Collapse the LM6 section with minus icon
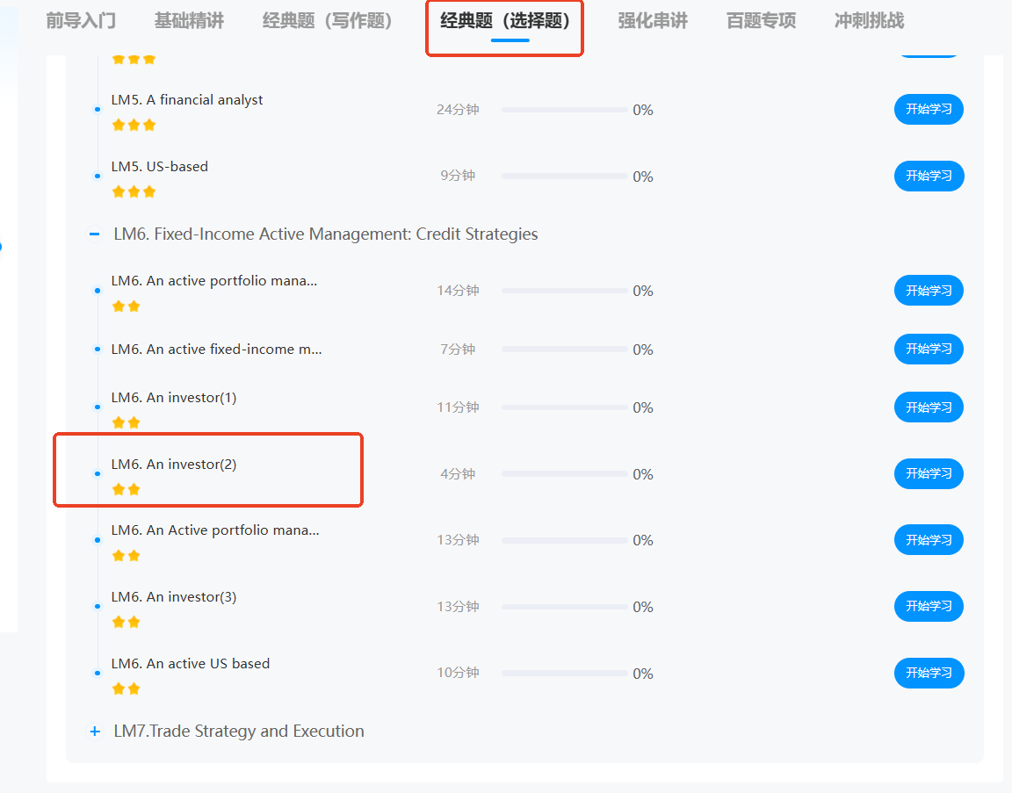Viewport: 1012px width, 793px height. (94, 234)
